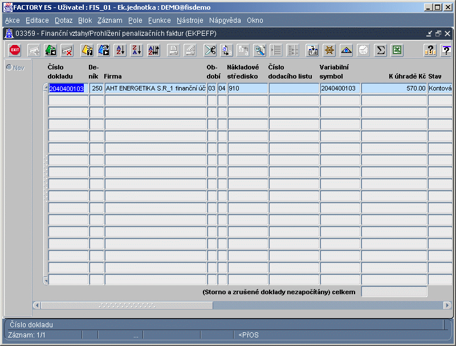456x346 pixels.
Task: Click document number field 2040400103
Action: pyautogui.click(x=68, y=88)
